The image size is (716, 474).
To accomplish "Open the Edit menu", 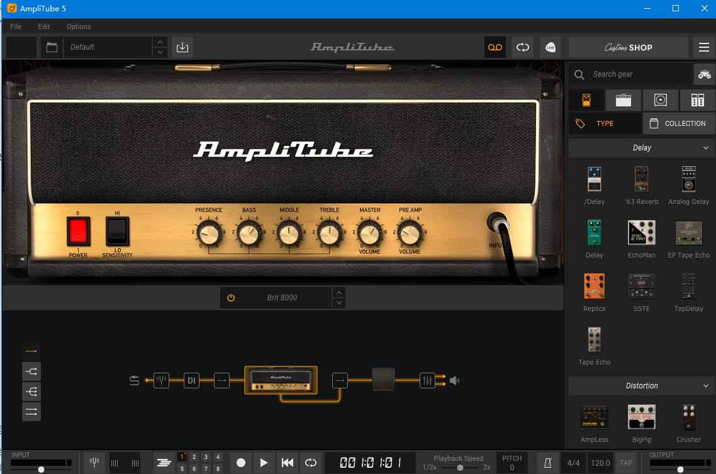I will [x=44, y=26].
